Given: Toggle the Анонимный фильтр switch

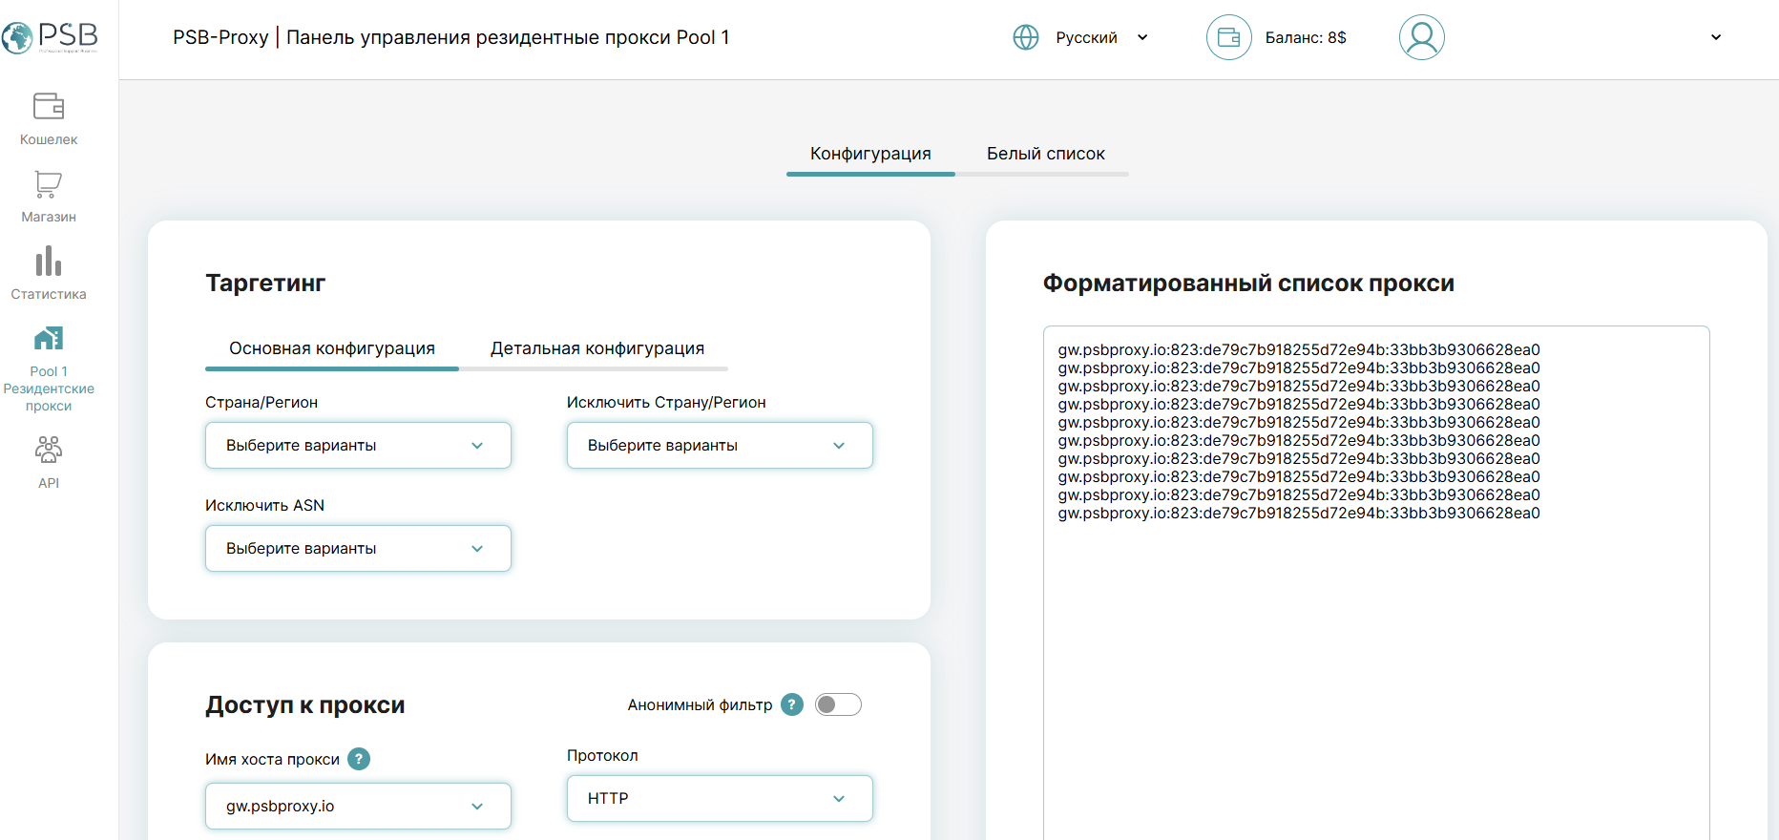Looking at the screenshot, I should 839,704.
